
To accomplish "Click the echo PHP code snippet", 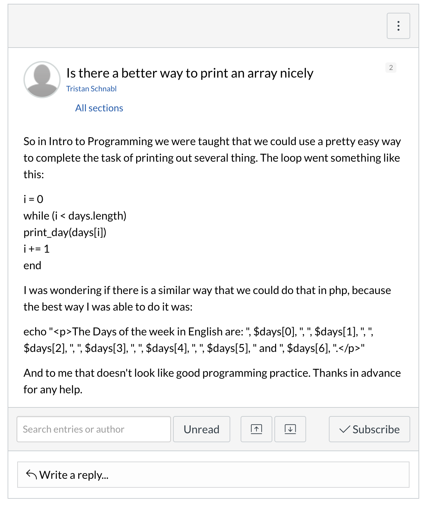I will point(198,340).
